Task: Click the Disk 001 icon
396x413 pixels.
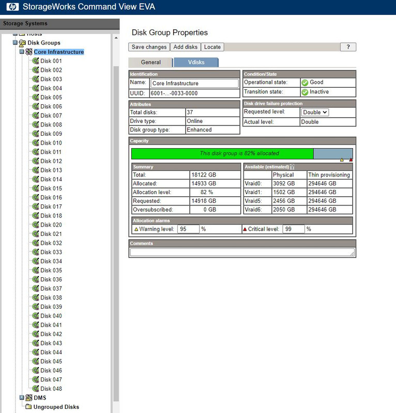Action: point(36,61)
